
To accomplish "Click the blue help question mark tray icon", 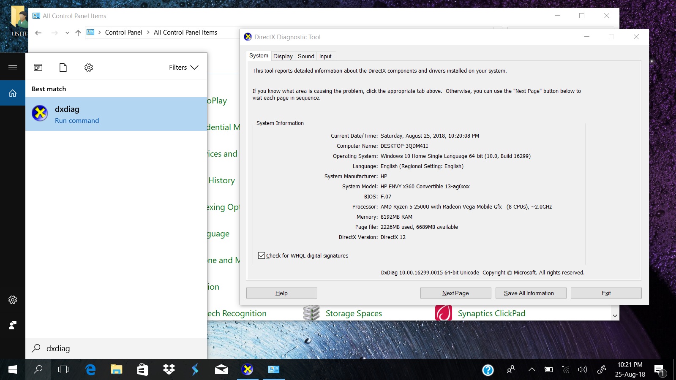I will pyautogui.click(x=488, y=370).
